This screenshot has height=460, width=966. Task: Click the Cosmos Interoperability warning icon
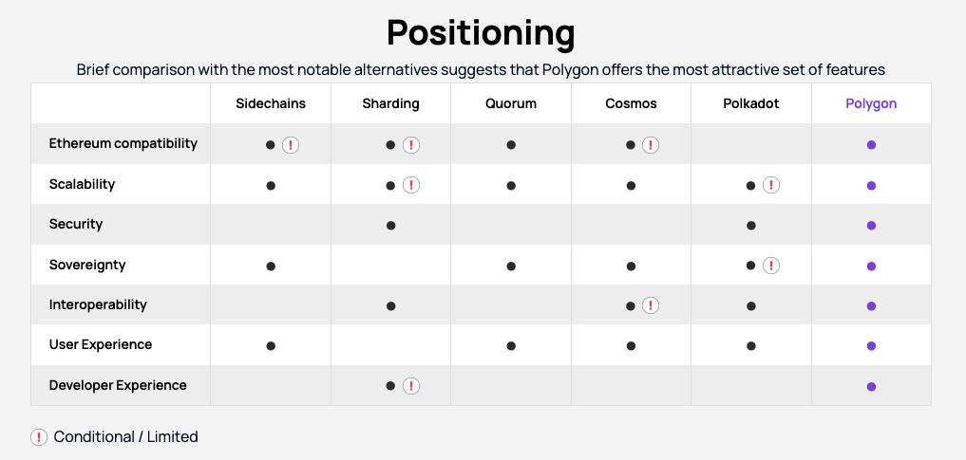[651, 305]
